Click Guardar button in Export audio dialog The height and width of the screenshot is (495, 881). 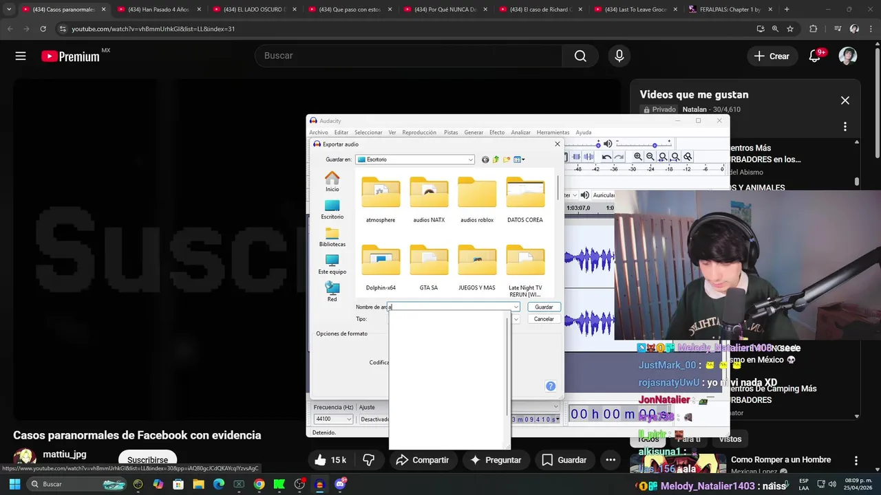coord(544,307)
